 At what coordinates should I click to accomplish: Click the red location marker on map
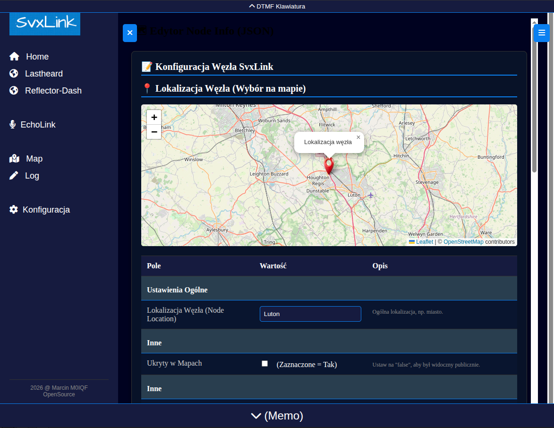coord(329,166)
